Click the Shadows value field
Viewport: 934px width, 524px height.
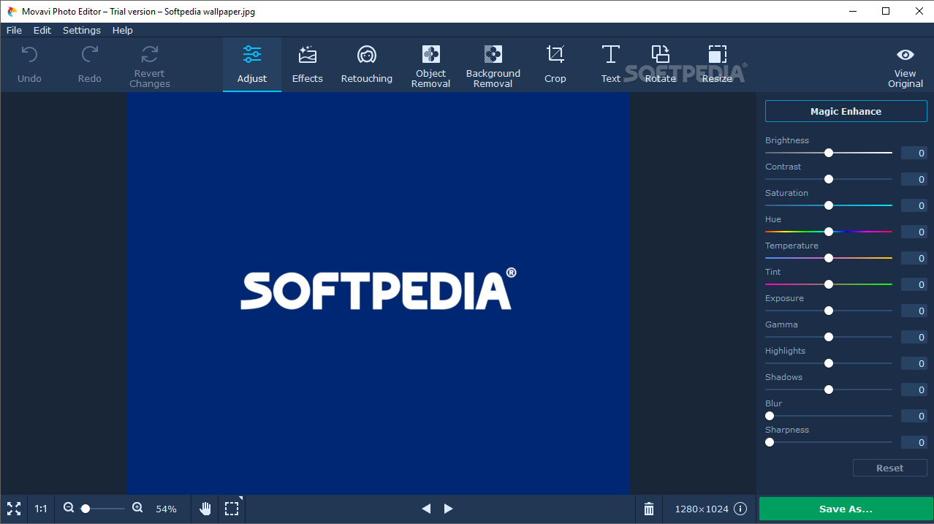(x=914, y=390)
